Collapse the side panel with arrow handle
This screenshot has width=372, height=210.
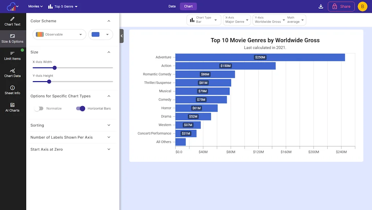[122, 36]
